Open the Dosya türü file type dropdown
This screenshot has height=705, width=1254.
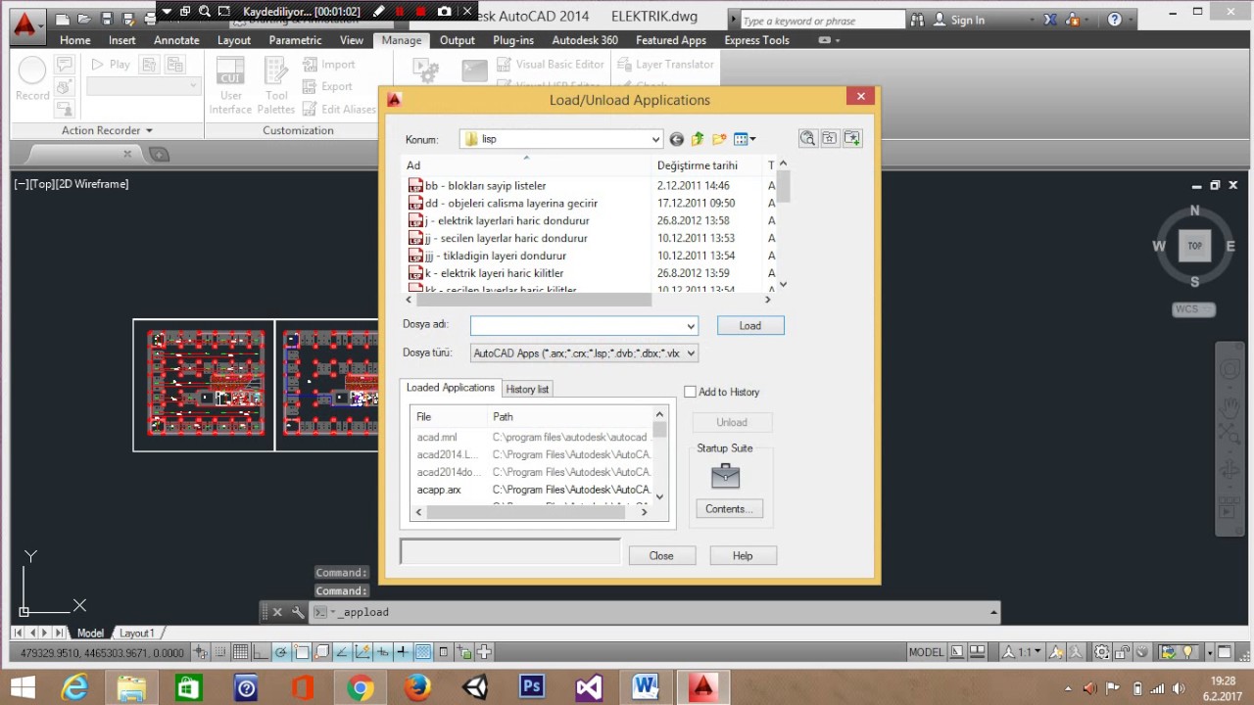pos(691,353)
